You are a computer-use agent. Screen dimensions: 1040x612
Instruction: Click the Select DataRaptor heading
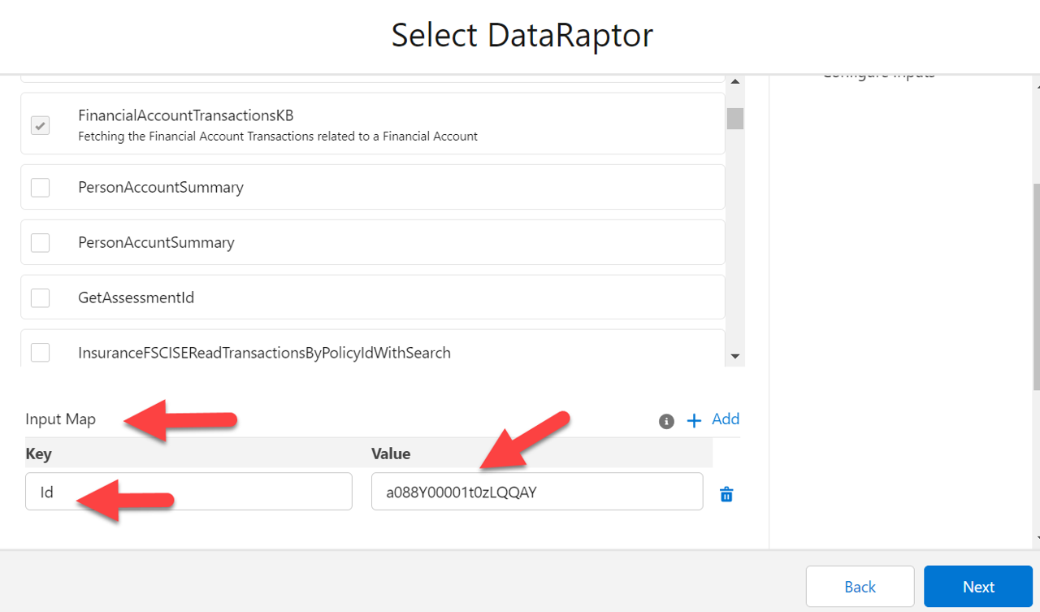522,36
